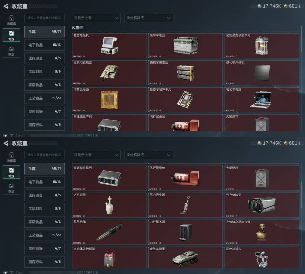Open the 克劳迪乌斯半身像 bust item
305x274 pixels.
pos(261,232)
